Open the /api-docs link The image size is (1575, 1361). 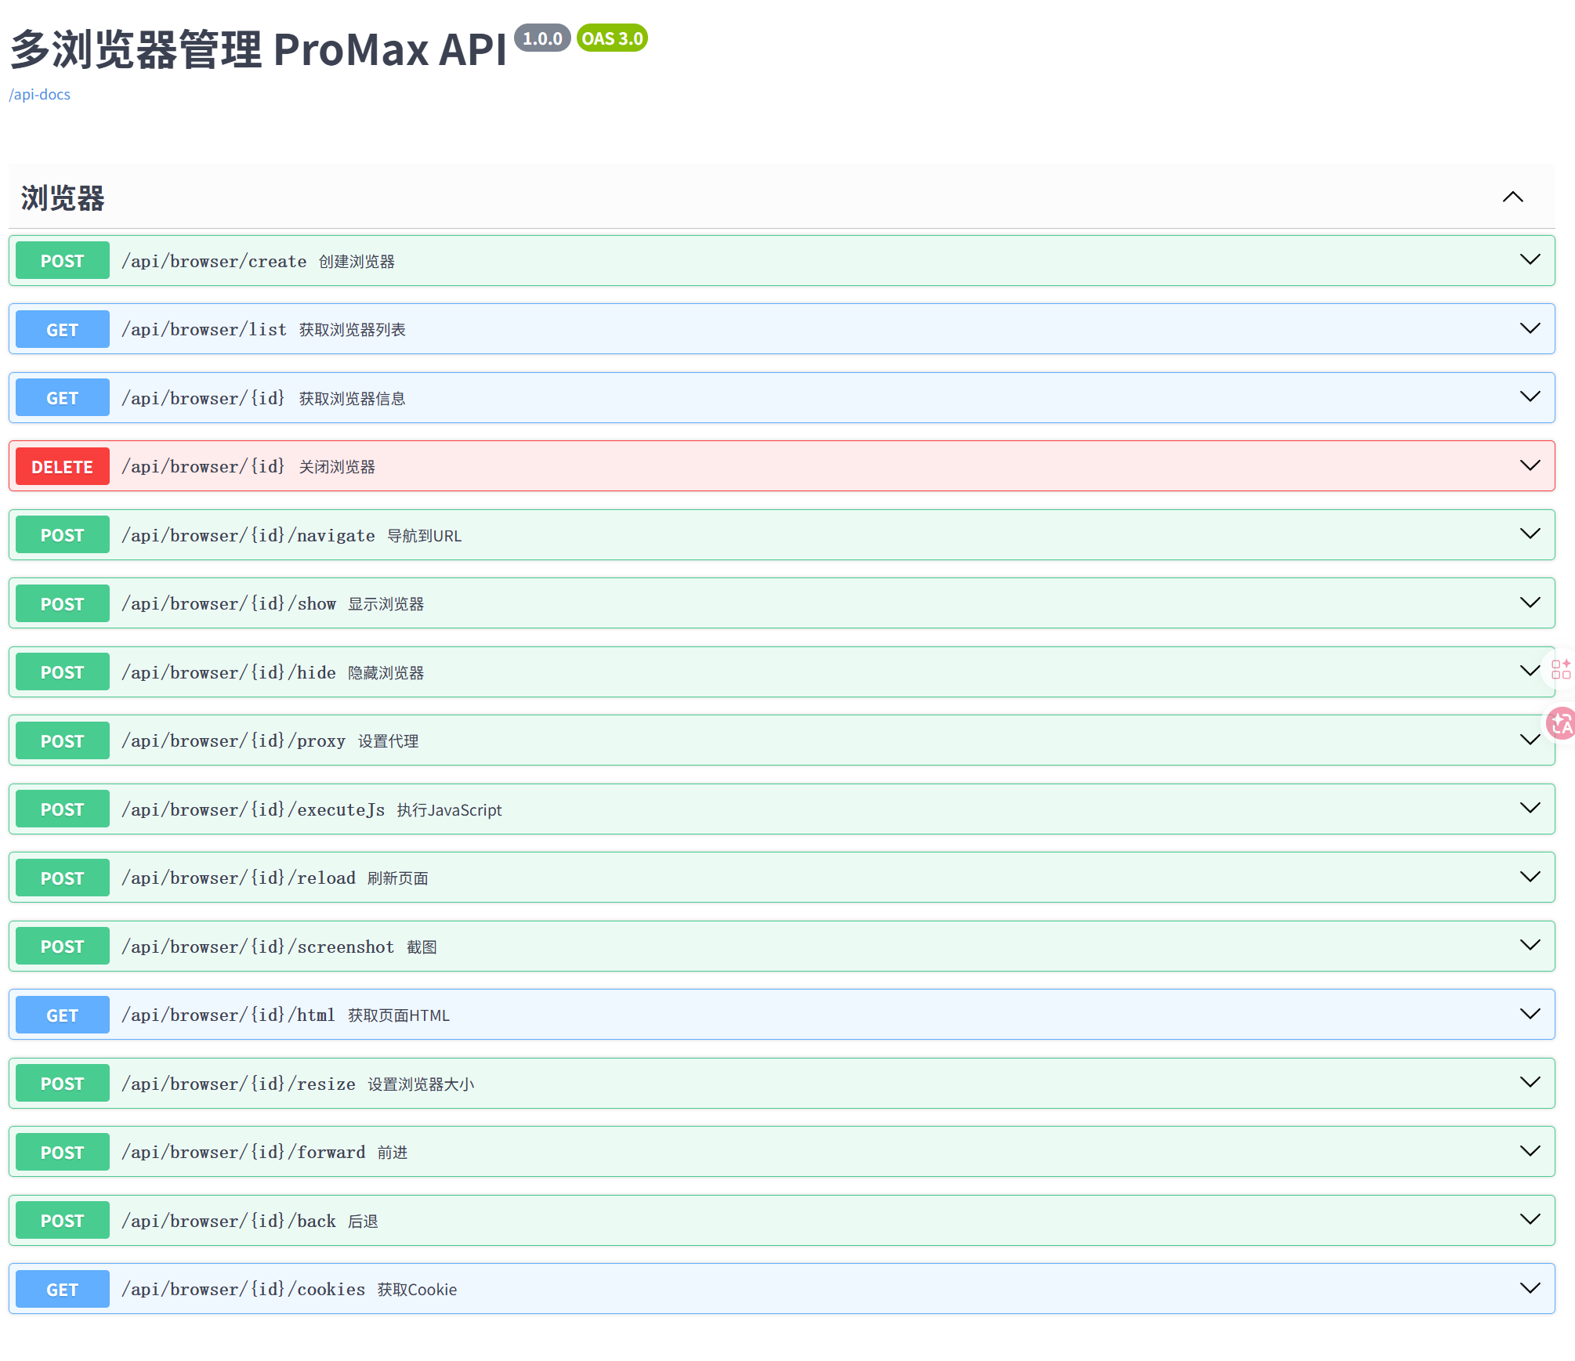[40, 94]
